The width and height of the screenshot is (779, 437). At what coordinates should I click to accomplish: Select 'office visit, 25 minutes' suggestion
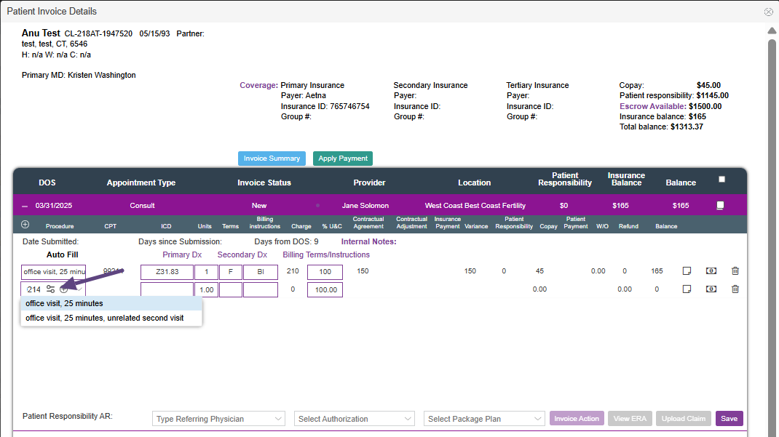coord(64,303)
